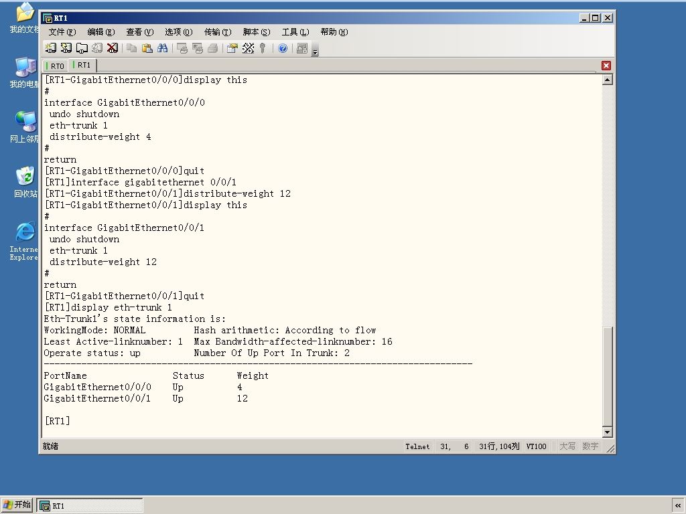Open the 帮助(H) menu
Screen dimensions: 686x514
click(334, 32)
